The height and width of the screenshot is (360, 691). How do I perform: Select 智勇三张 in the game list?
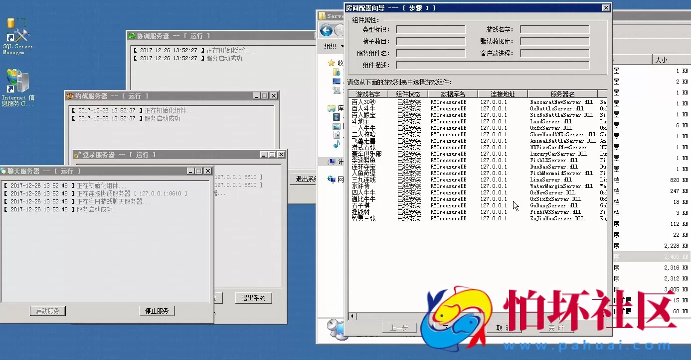[363, 218]
